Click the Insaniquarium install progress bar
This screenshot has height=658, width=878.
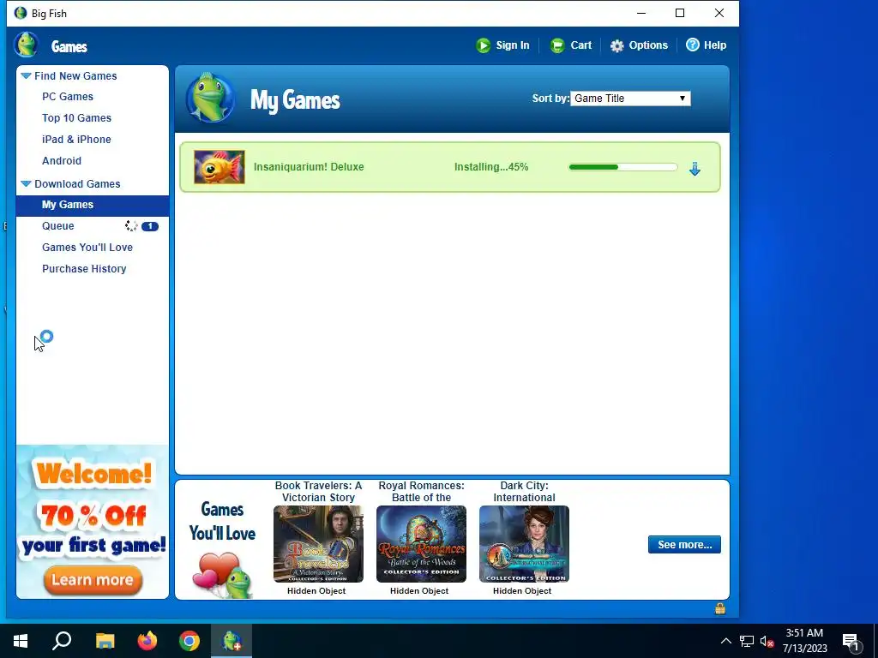coord(622,167)
